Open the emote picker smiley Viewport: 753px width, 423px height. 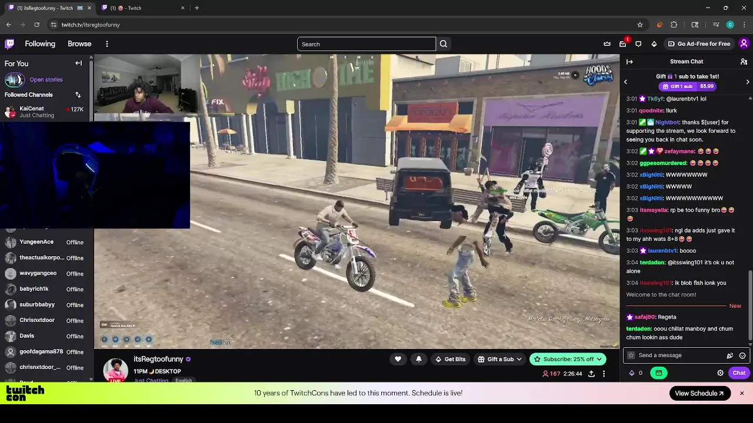(x=742, y=355)
